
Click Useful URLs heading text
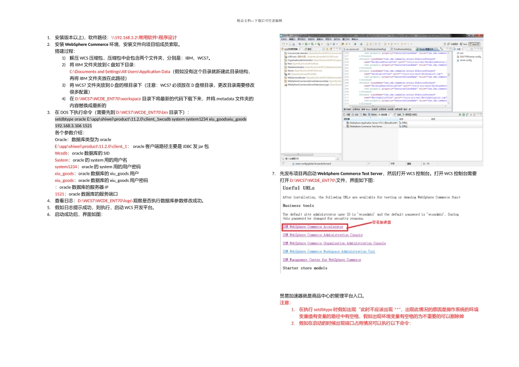pyautogui.click(x=298, y=188)
